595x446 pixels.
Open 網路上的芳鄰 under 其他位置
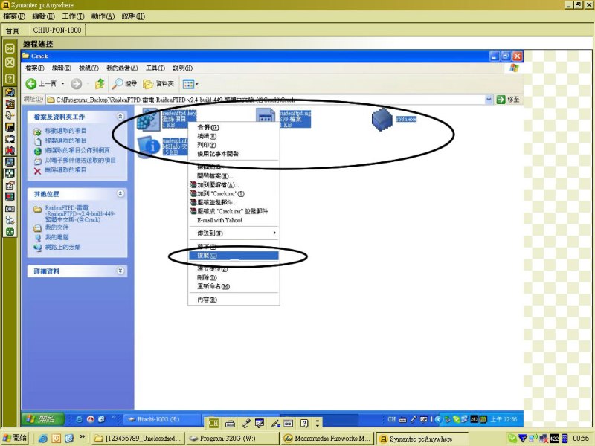click(63, 248)
